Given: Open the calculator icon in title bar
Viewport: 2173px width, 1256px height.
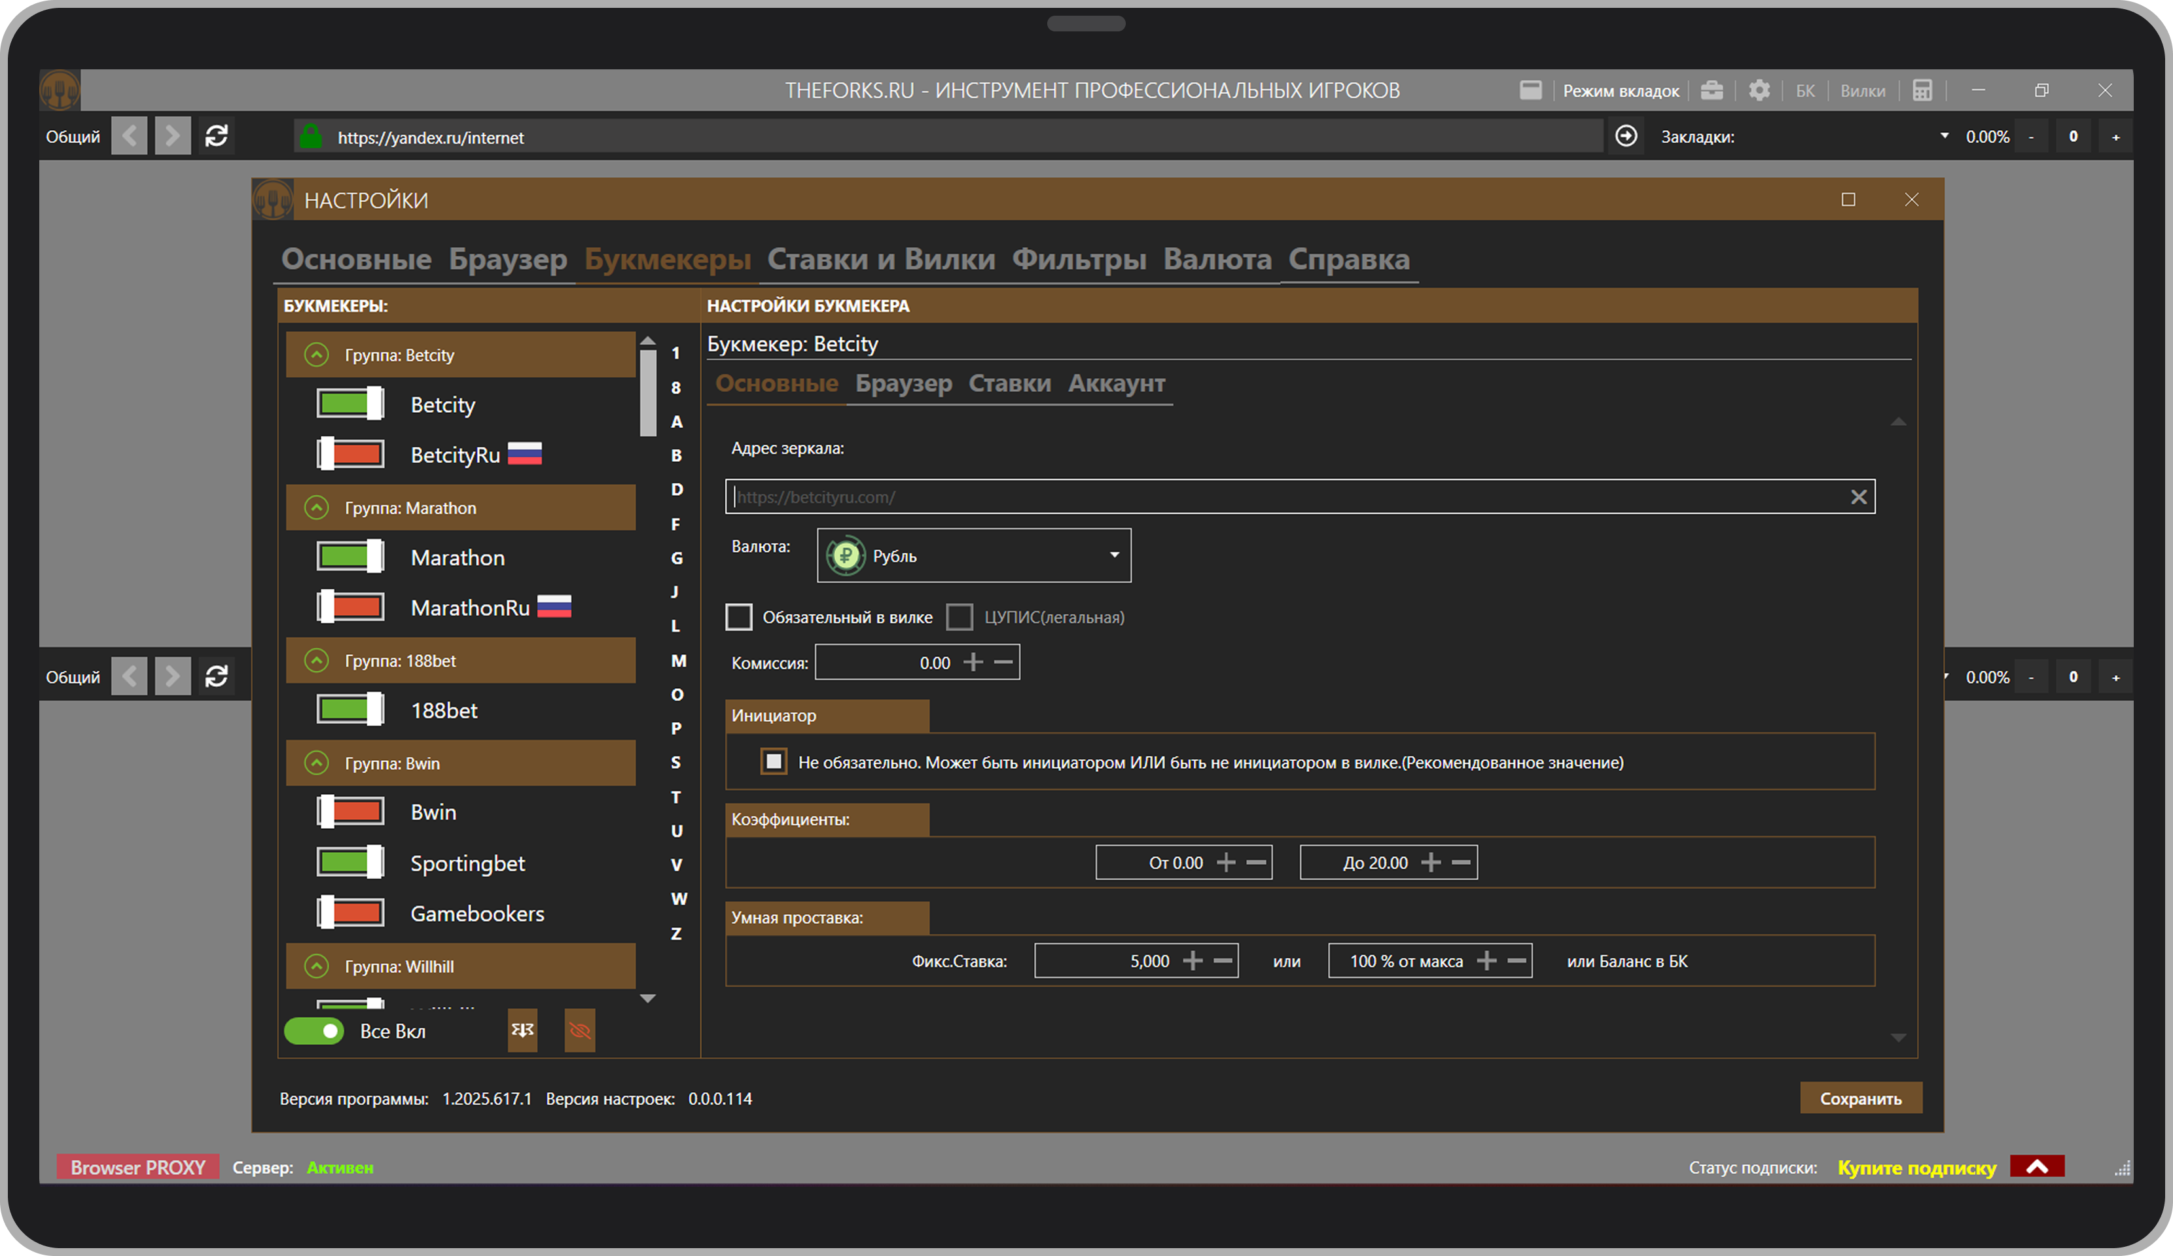Looking at the screenshot, I should (x=1922, y=90).
